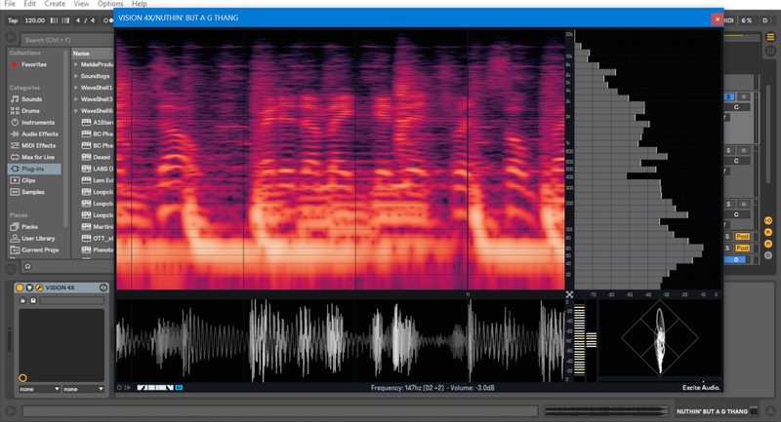781x422 pixels.
Task: Toggle the VISION 4X device power button
Action: [20, 288]
